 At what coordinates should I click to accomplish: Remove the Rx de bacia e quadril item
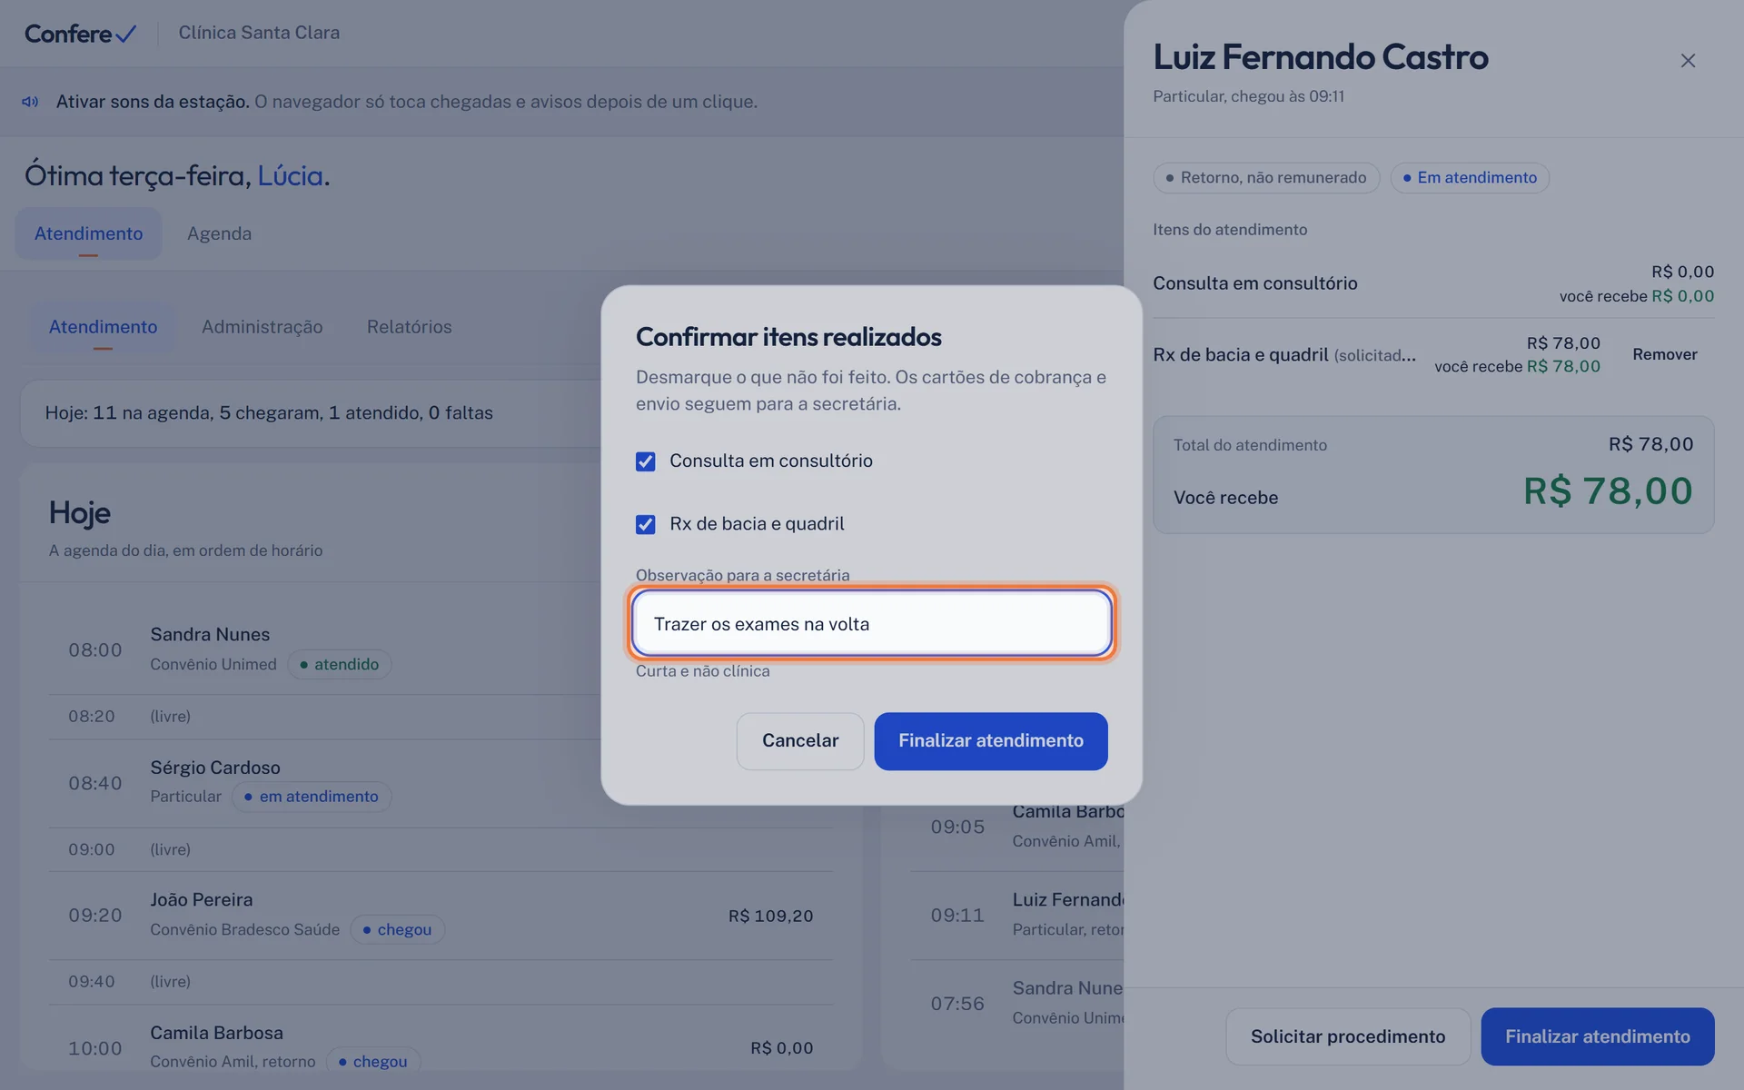click(x=1664, y=354)
